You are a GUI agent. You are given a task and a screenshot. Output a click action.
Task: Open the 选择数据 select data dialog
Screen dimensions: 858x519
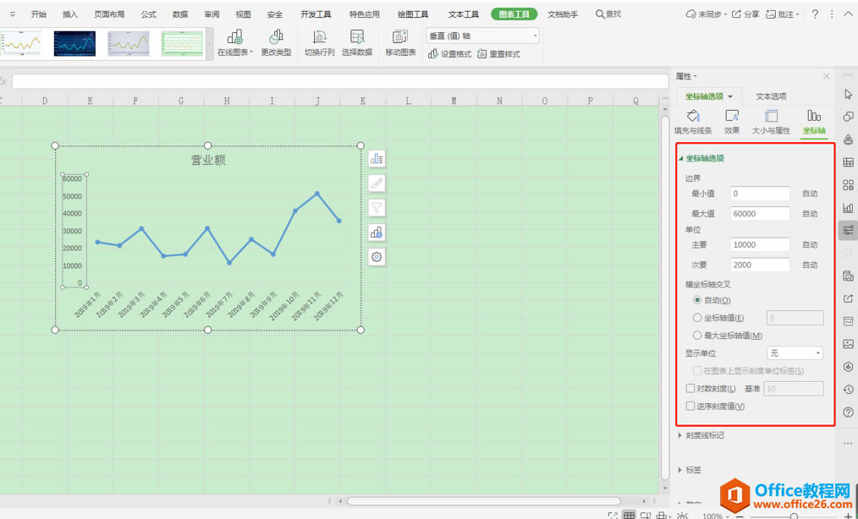pyautogui.click(x=357, y=43)
